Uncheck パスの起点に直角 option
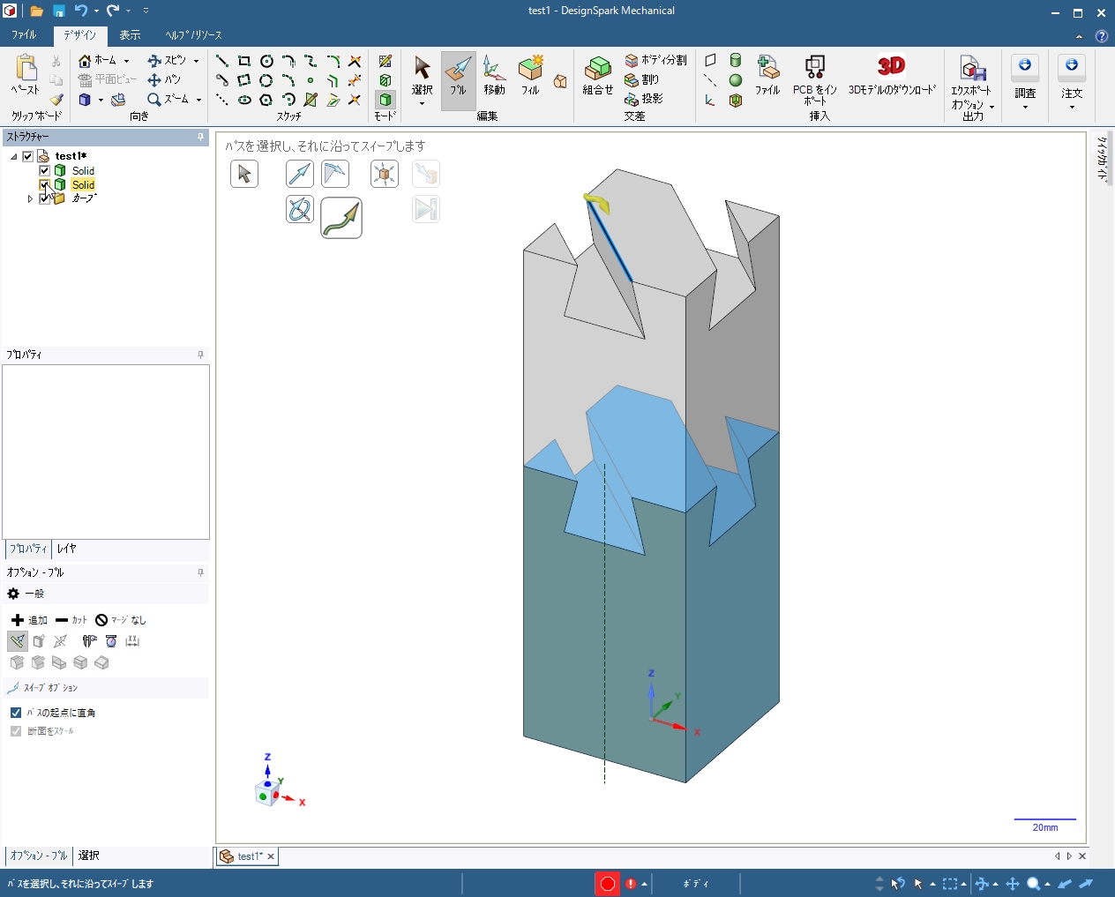The image size is (1115, 897). 16,713
